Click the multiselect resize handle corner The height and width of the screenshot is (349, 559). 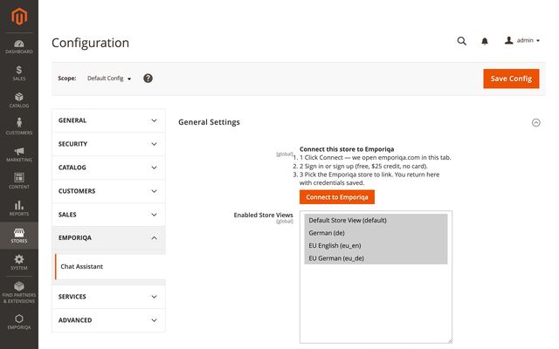pos(450,341)
